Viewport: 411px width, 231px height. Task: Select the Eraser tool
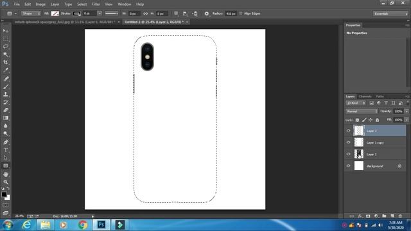click(6, 110)
